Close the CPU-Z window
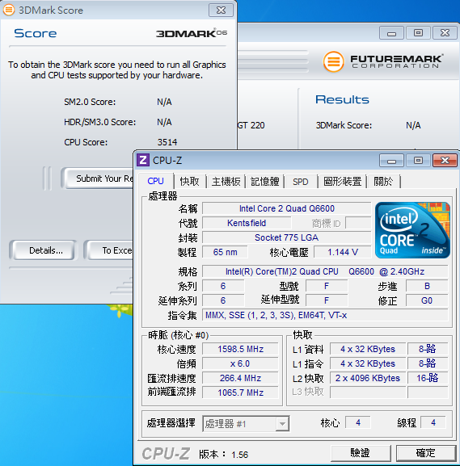Image resolution: width=460 pixels, height=466 pixels. point(445,161)
